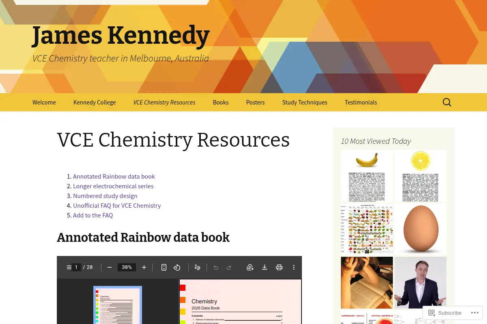
Task: Open the three-dot options beside Subscribe
Action: 475,313
